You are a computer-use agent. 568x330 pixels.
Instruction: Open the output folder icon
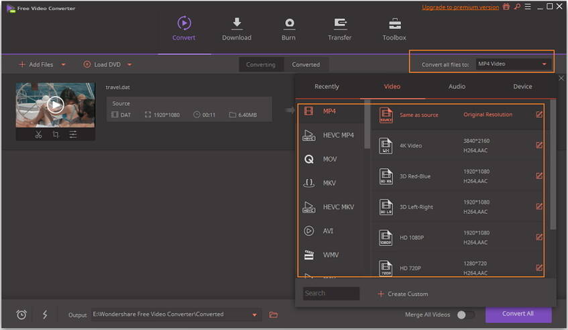[274, 315]
